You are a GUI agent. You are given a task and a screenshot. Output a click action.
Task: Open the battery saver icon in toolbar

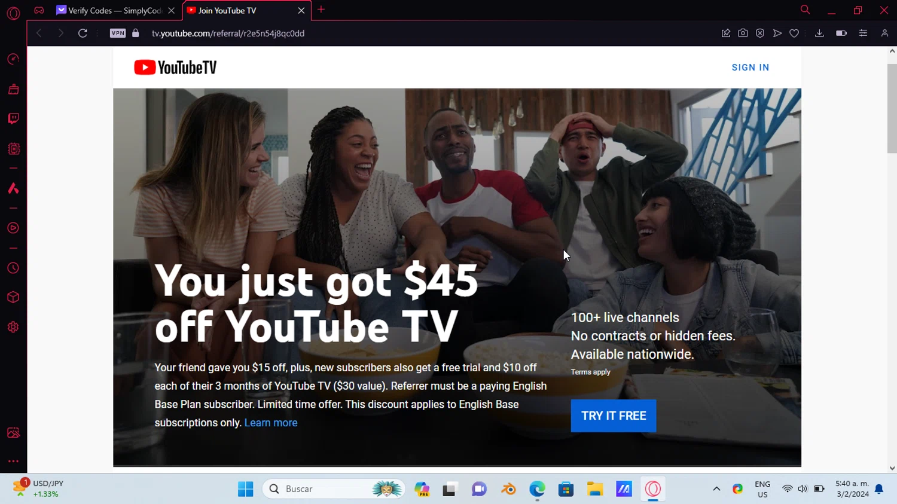841,33
